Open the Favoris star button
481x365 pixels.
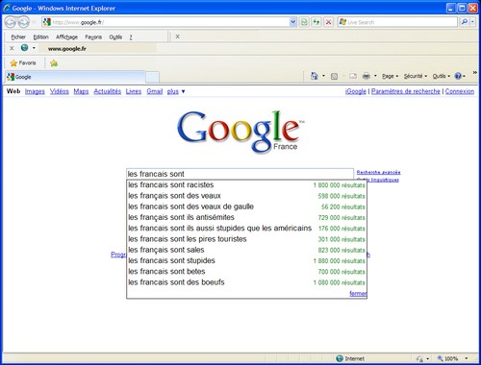click(23, 62)
